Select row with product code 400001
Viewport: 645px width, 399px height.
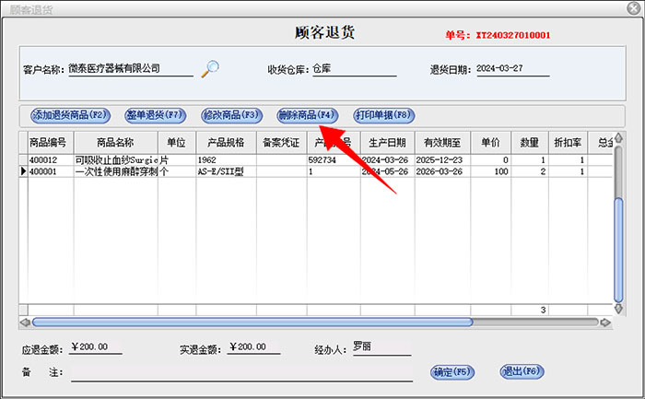click(44, 171)
